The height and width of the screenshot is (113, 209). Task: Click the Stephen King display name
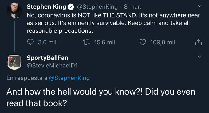[x=46, y=7]
